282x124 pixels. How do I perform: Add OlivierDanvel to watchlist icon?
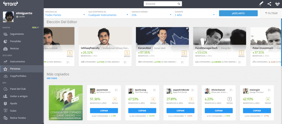[231, 90]
